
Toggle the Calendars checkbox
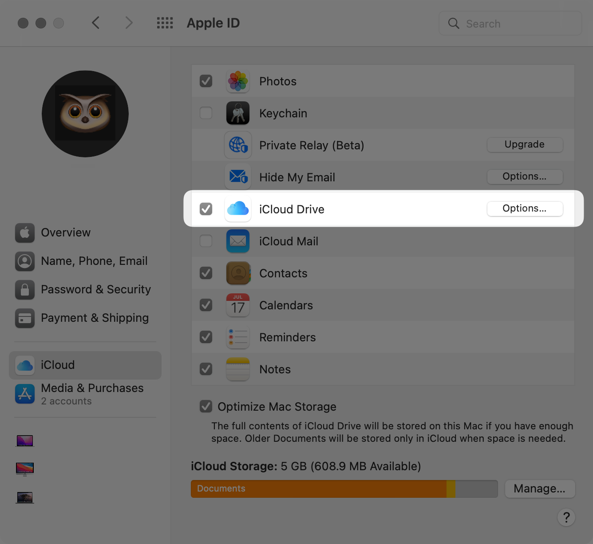206,305
